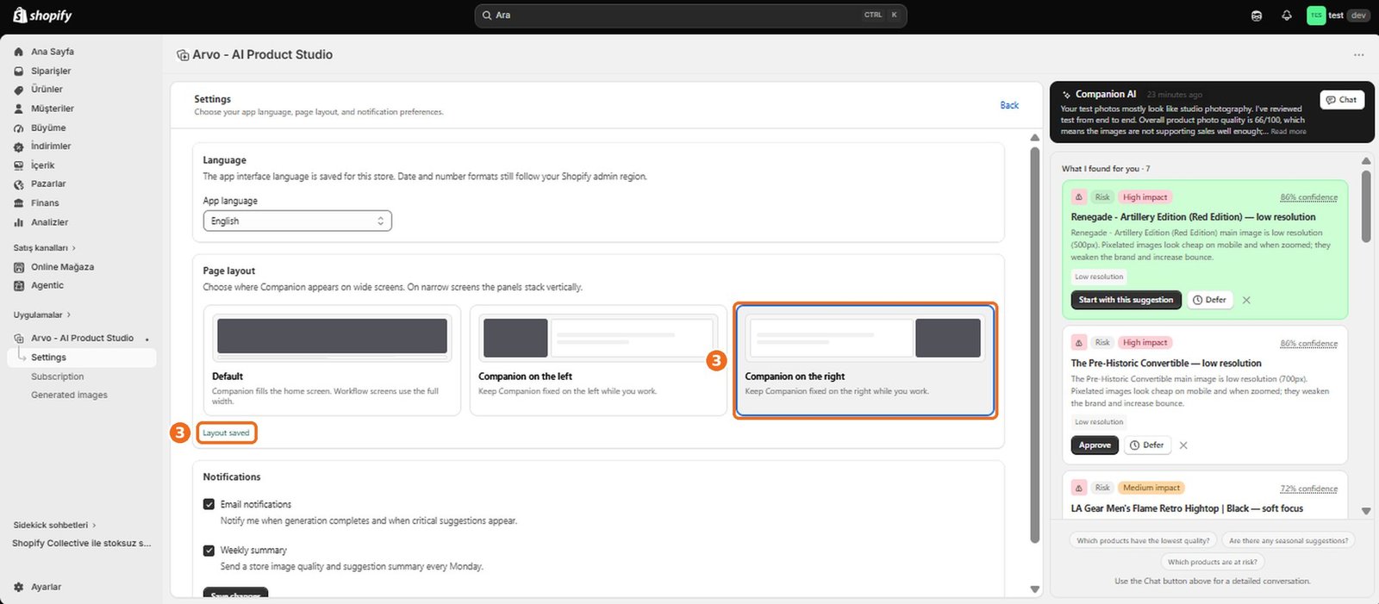The width and height of the screenshot is (1379, 604).
Task: Select Companion on the right layout
Action: (x=865, y=360)
